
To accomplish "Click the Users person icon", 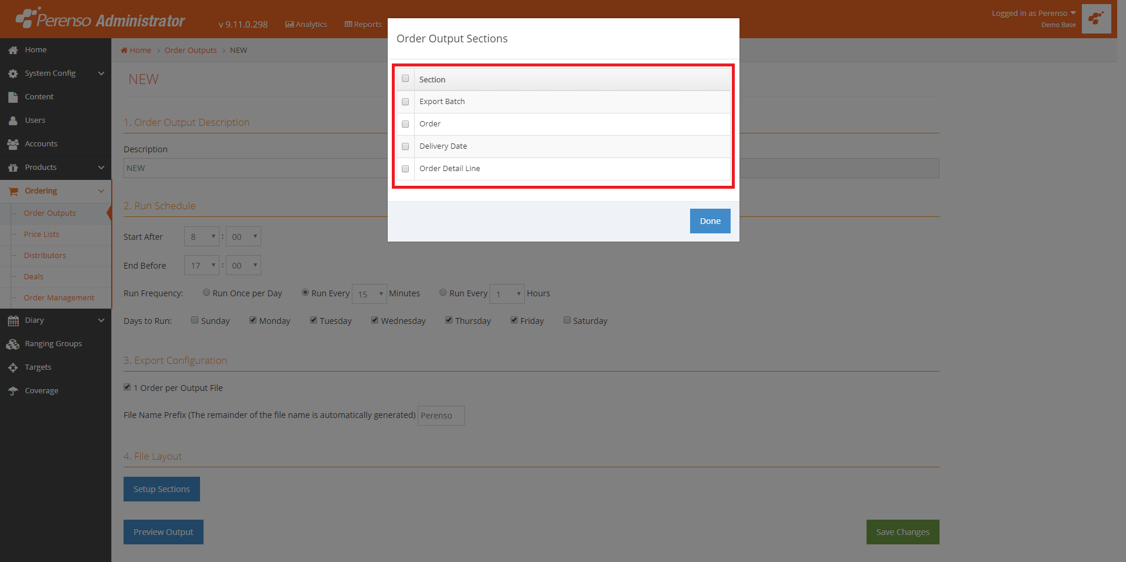I will (13, 121).
